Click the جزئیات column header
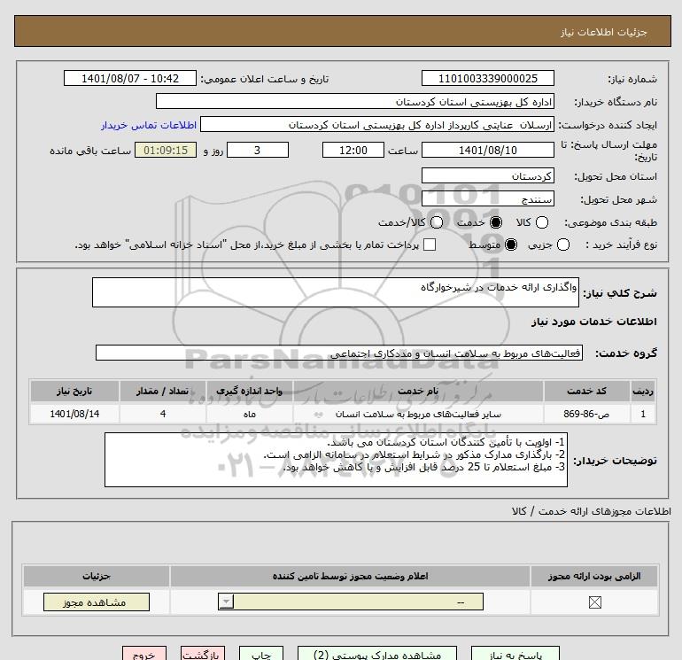 tap(97, 576)
